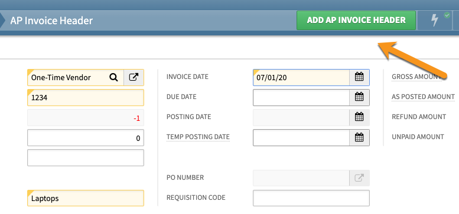Select the AP Invoice Header title
Screen dimensions: 459x214
[51, 21]
